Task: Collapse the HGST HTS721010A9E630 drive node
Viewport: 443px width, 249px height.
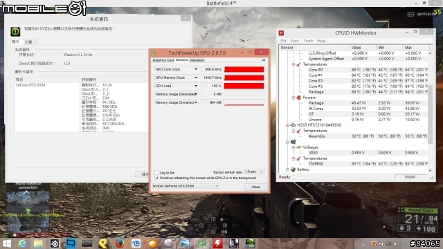Action: pos(288,125)
